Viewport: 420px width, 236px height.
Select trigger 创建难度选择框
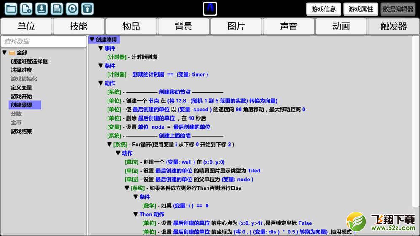[29, 61]
